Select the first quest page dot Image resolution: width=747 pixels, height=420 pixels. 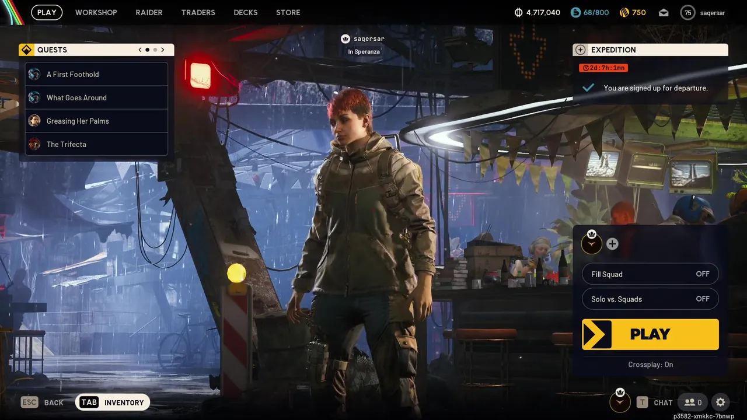[x=147, y=50]
